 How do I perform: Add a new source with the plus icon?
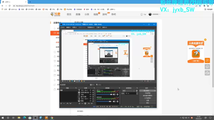click(79, 103)
